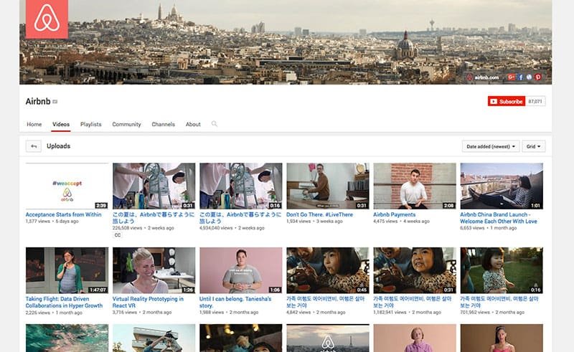This screenshot has height=352, width=574.
Task: Switch to the Playlists tab
Action: (91, 125)
